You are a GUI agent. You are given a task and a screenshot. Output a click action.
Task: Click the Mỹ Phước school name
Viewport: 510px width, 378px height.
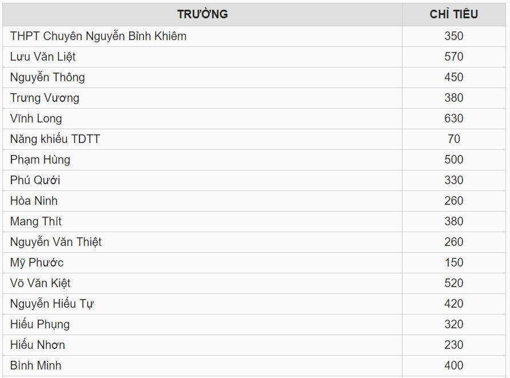37,262
